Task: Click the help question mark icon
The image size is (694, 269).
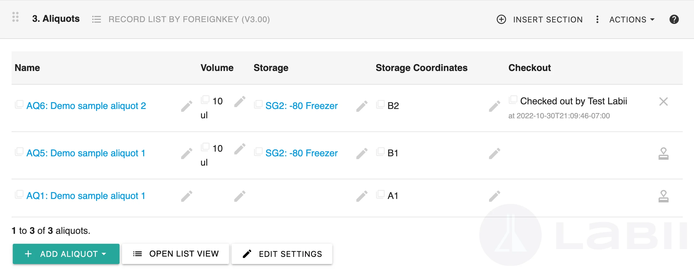Action: pyautogui.click(x=674, y=19)
